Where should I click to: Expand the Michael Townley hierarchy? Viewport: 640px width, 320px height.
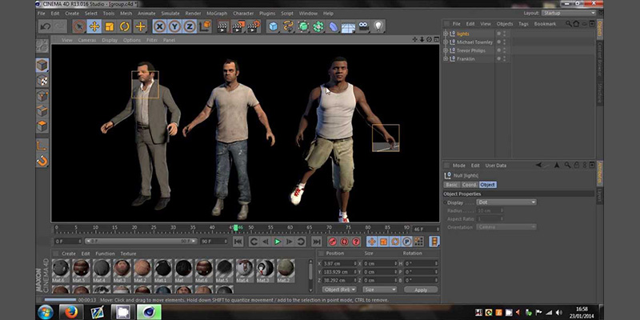coord(446,42)
